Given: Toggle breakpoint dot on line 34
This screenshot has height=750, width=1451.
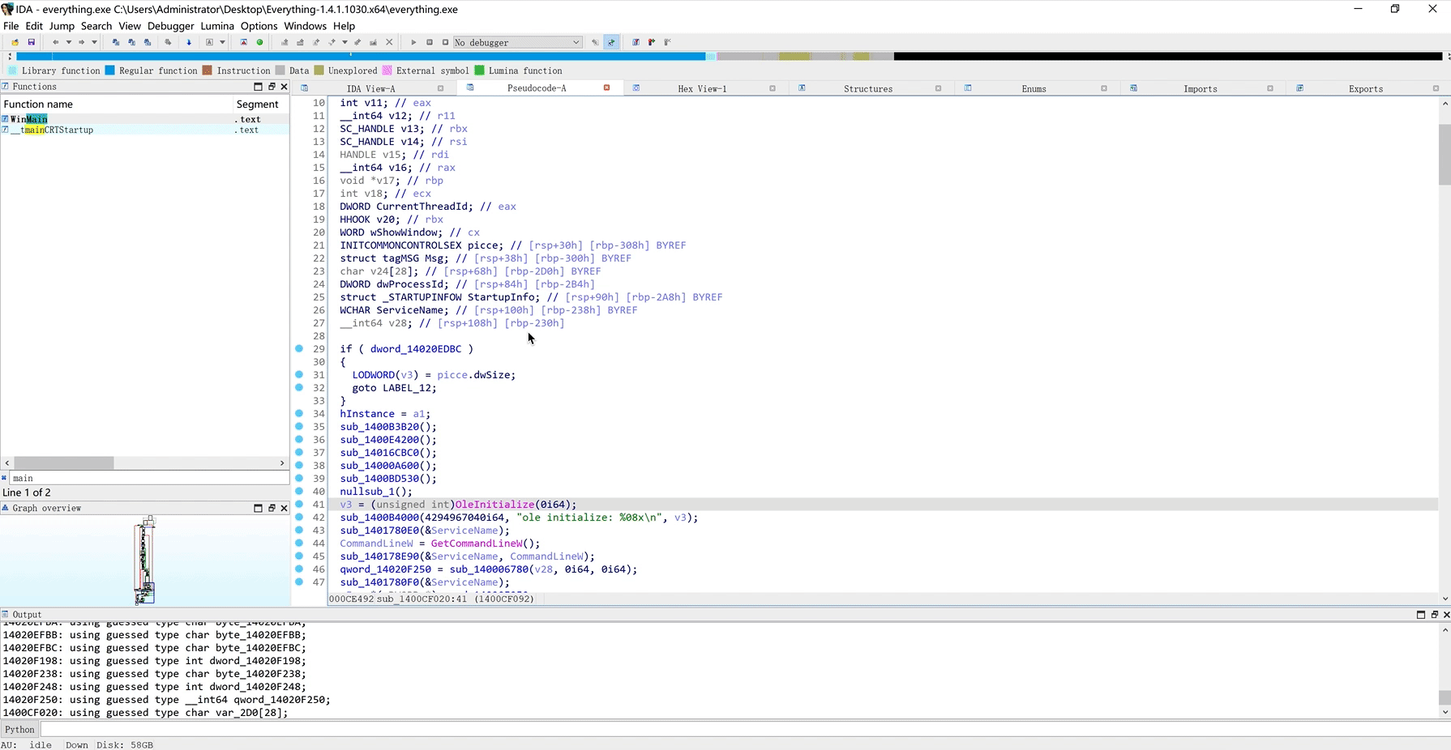Looking at the screenshot, I should pos(299,414).
